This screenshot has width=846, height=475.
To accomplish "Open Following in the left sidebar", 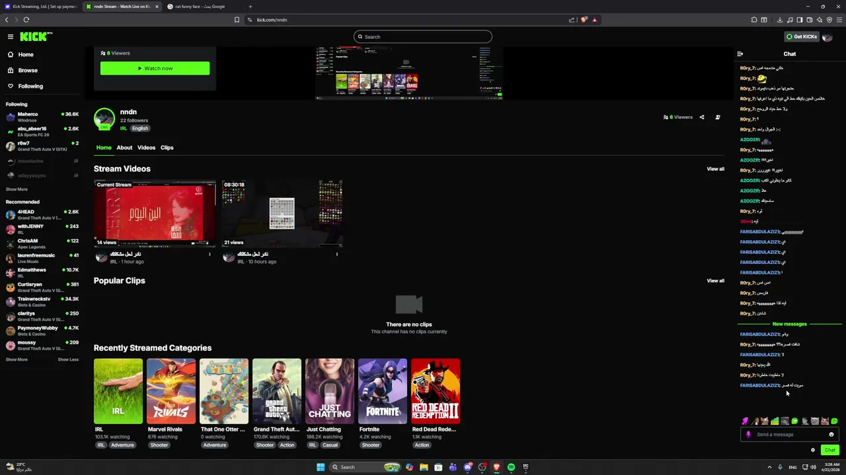I will click(30, 86).
